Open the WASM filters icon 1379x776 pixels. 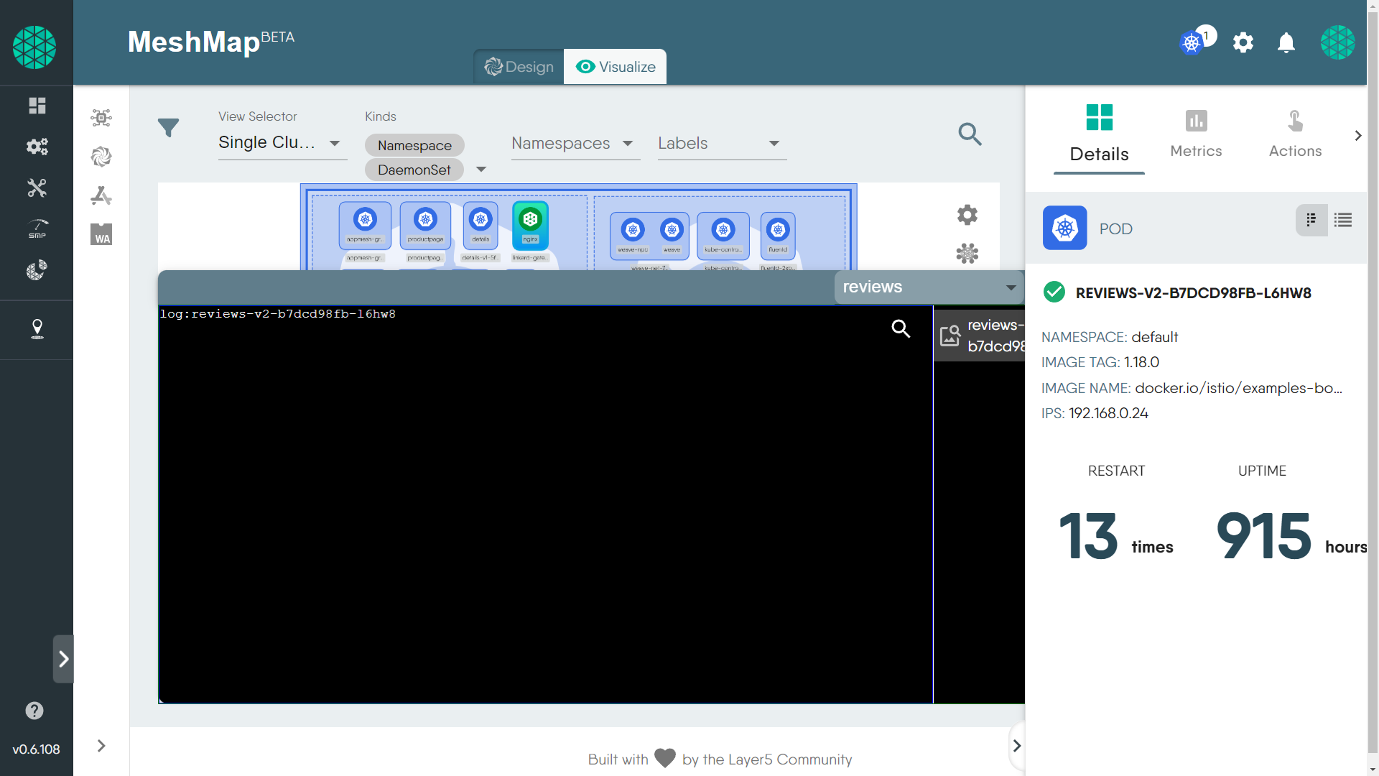pyautogui.click(x=101, y=234)
